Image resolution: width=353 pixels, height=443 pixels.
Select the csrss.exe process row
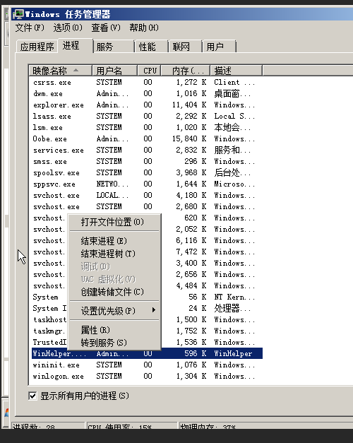(x=147, y=82)
